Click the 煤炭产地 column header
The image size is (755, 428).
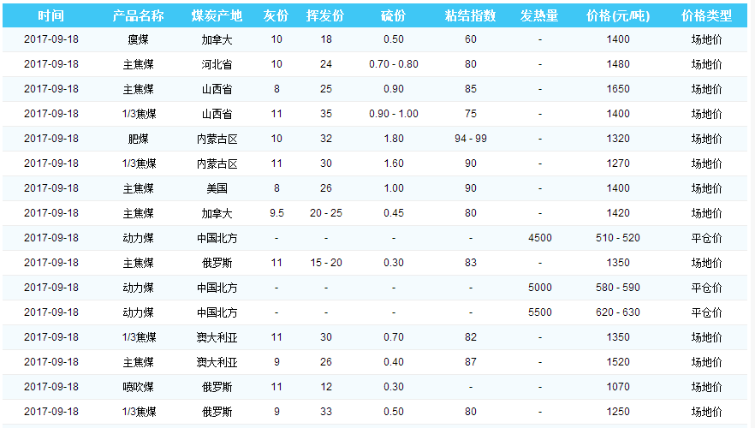(217, 16)
